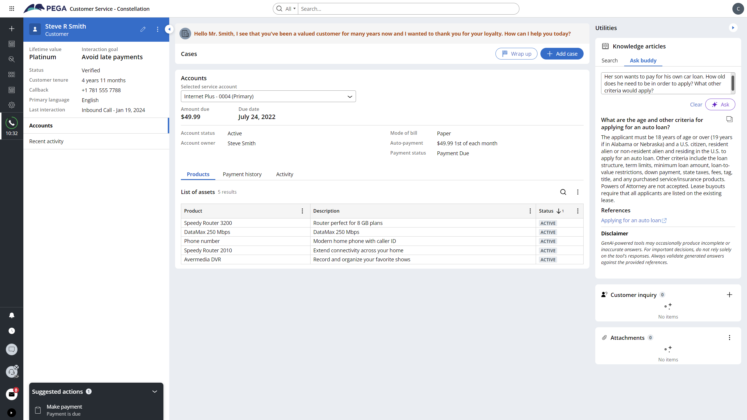Open the recents clock icon in the sidebar
This screenshot has width=747, height=420.
12,331
